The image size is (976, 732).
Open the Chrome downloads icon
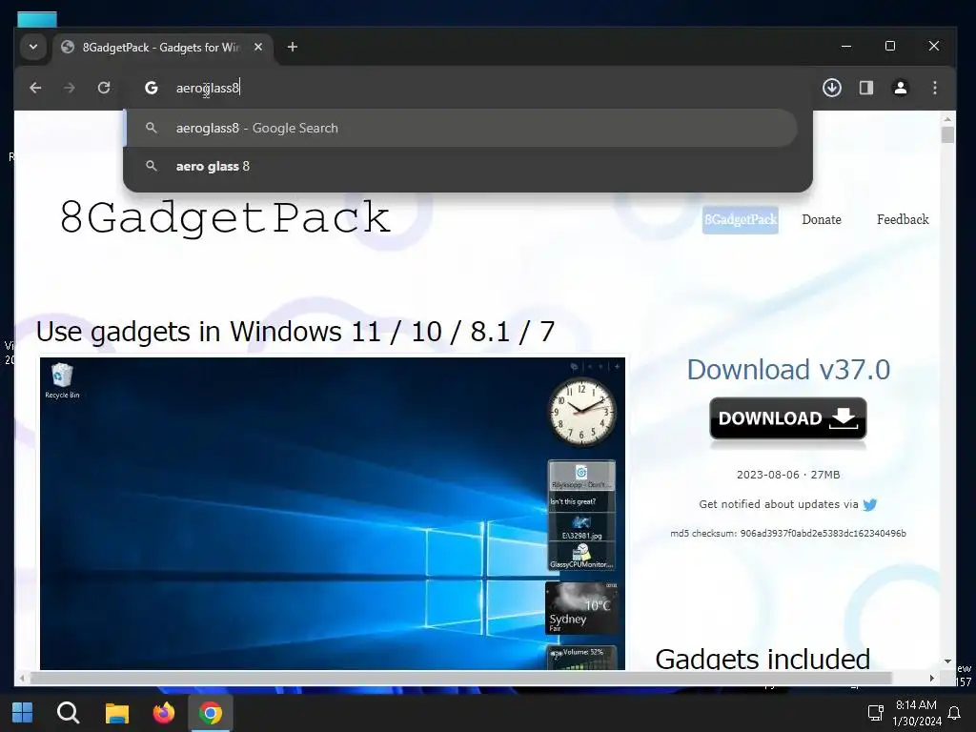pos(831,88)
